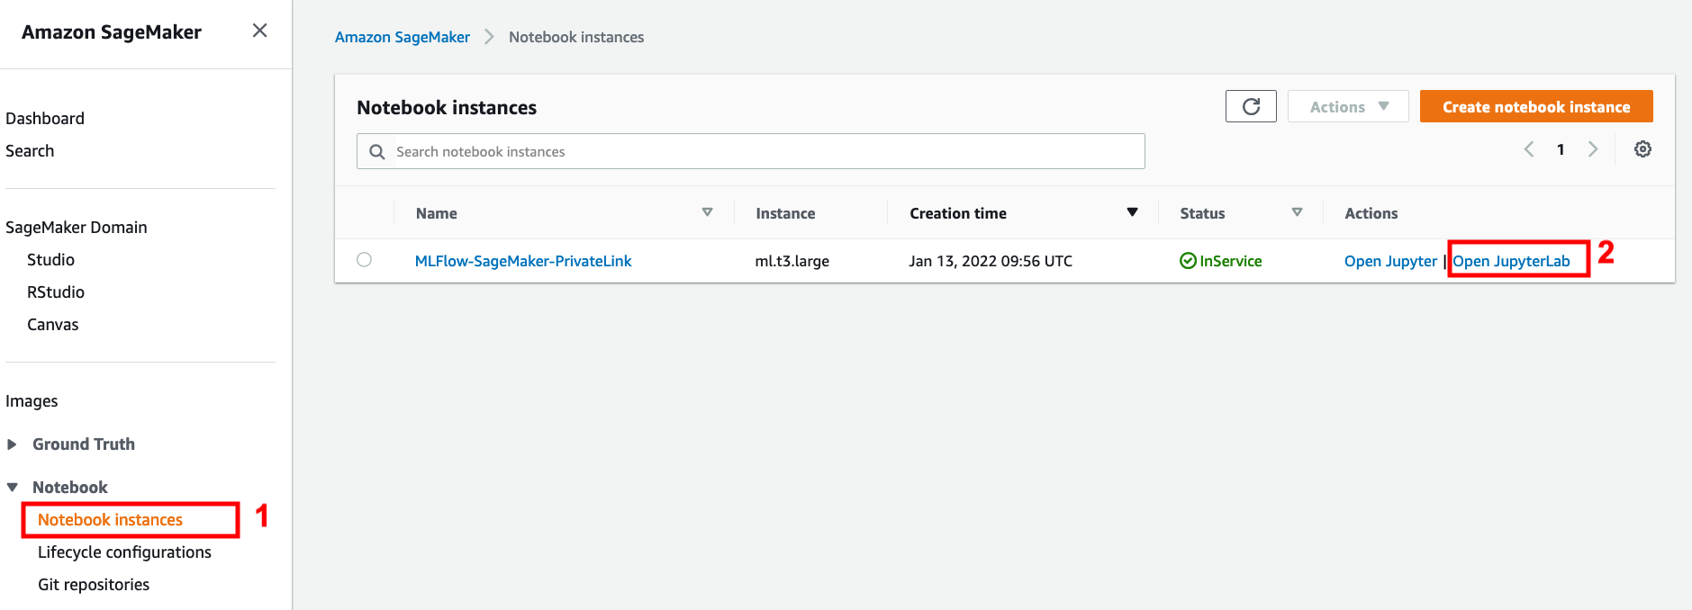Viewport: 1692px width, 610px height.
Task: Open Lifecycle configurations
Action: (124, 552)
